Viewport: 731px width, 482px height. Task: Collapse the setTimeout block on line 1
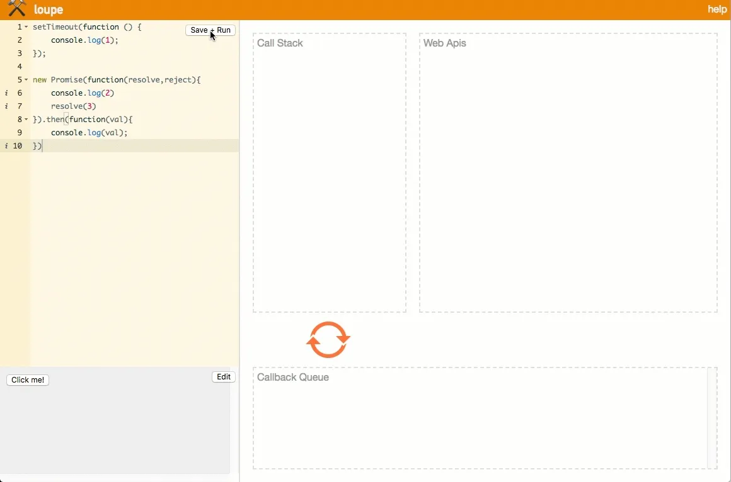coord(26,27)
